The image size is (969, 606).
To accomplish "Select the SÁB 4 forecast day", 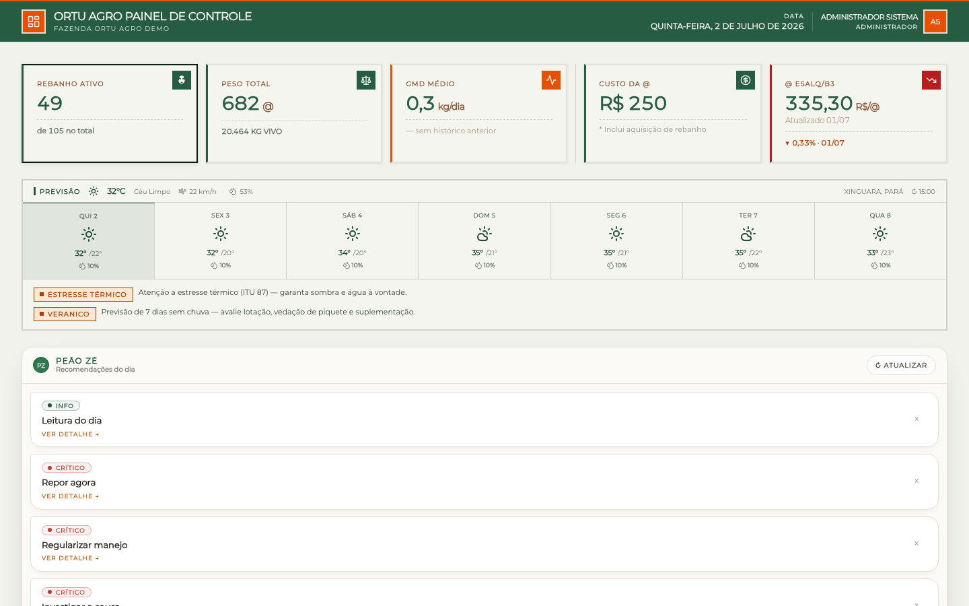I will (353, 241).
